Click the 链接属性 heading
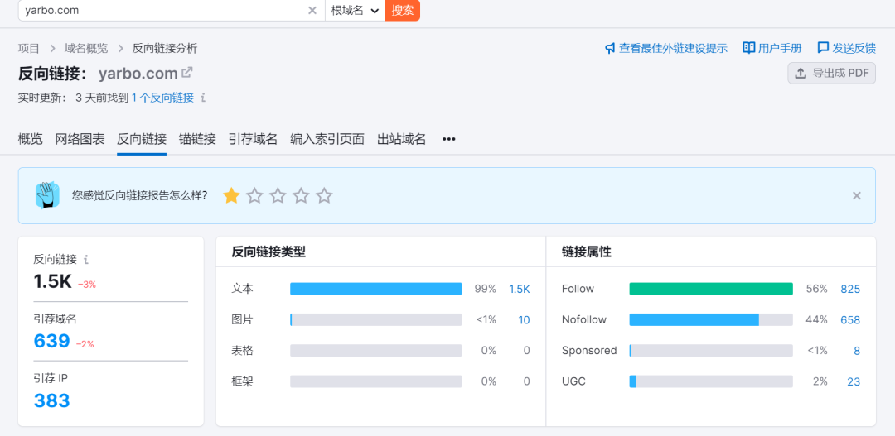Screen dimensions: 895x436 point(586,252)
